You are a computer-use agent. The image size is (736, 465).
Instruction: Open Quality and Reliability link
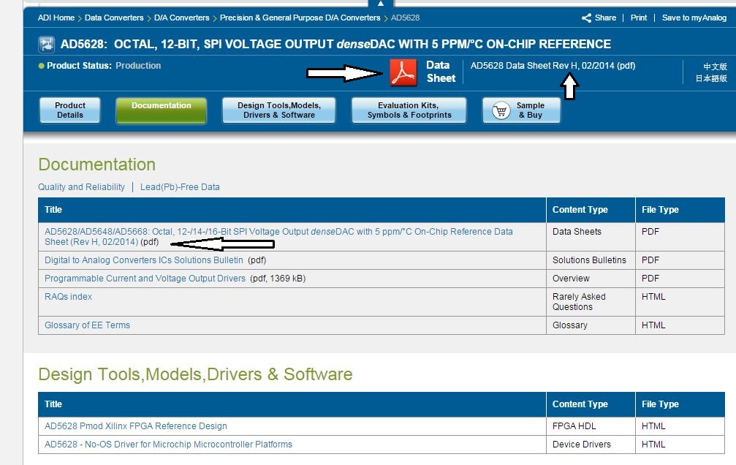coord(81,187)
